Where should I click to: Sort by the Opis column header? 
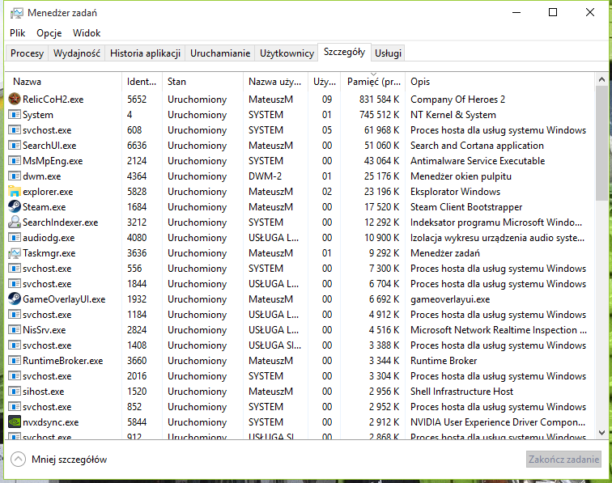499,82
